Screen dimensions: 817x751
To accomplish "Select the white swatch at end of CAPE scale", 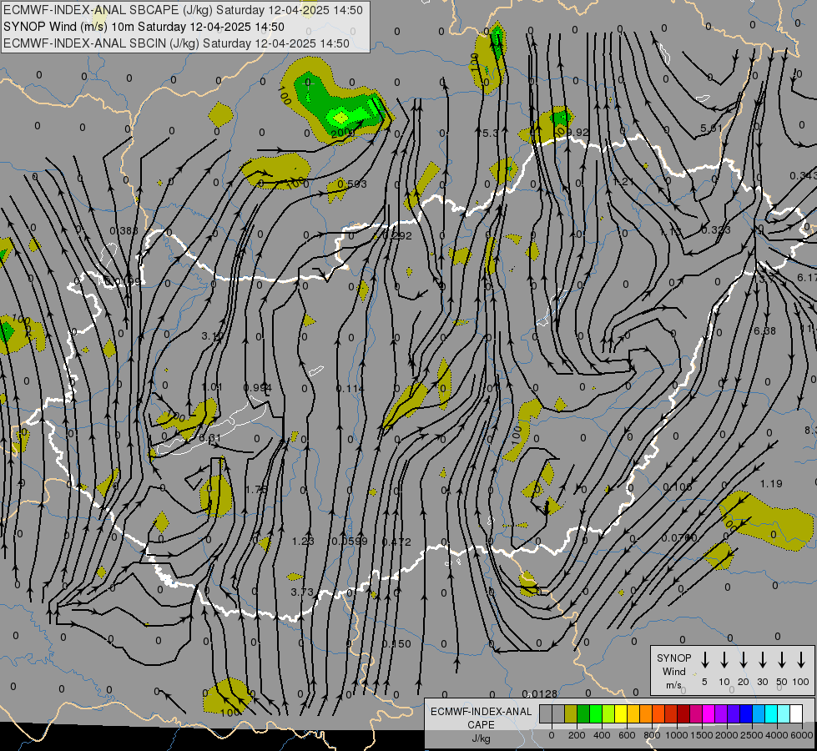I will tap(796, 714).
